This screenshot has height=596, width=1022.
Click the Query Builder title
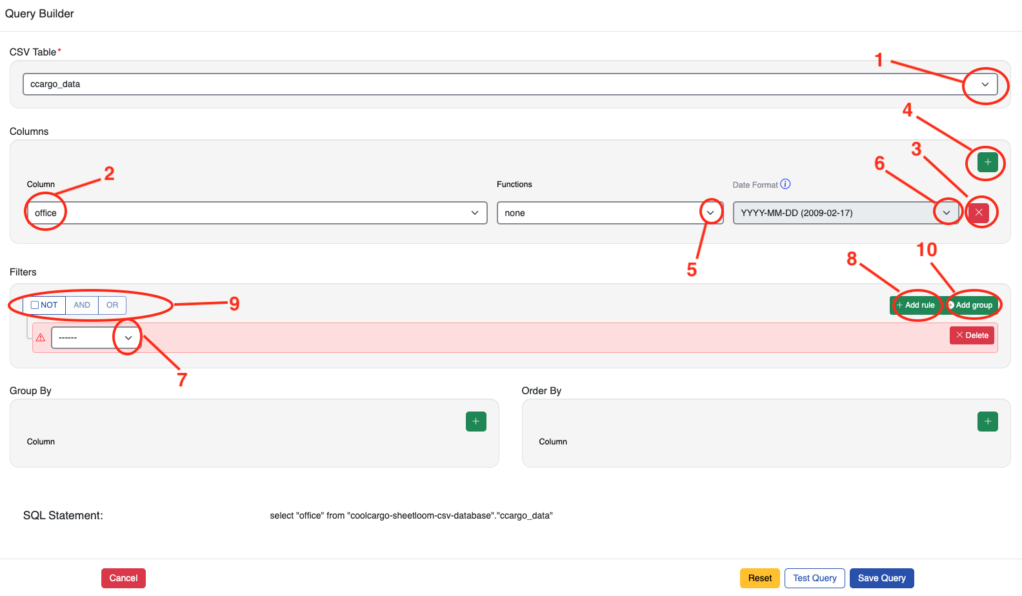pos(39,14)
